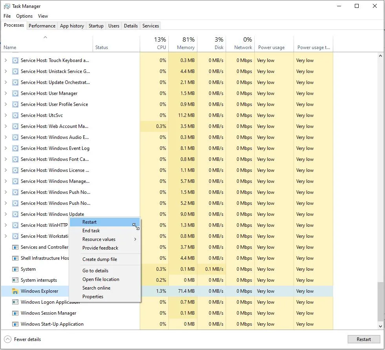
Task: Click gear icon for Service Host: User Manager
Action: pos(15,93)
